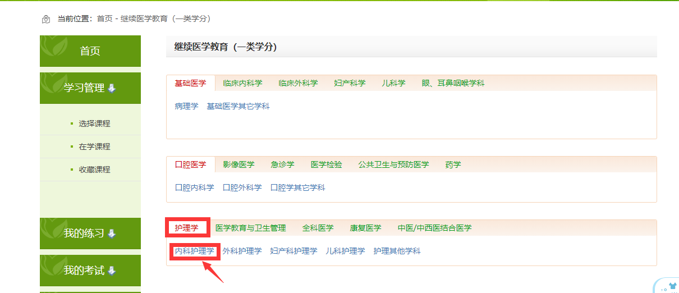Open 在学课程 in the sidebar
The width and height of the screenshot is (679, 293).
pyautogui.click(x=94, y=146)
